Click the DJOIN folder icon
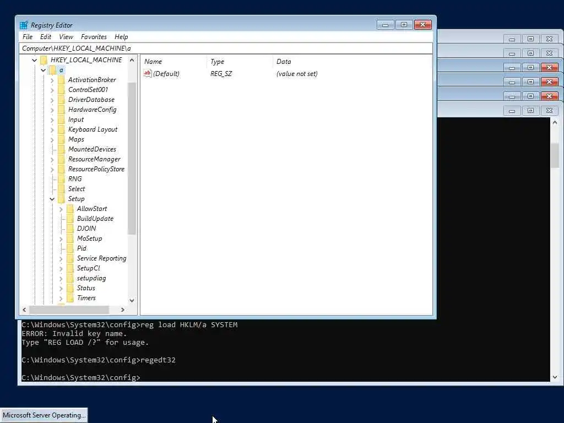The height and width of the screenshot is (423, 564). tap(70, 229)
